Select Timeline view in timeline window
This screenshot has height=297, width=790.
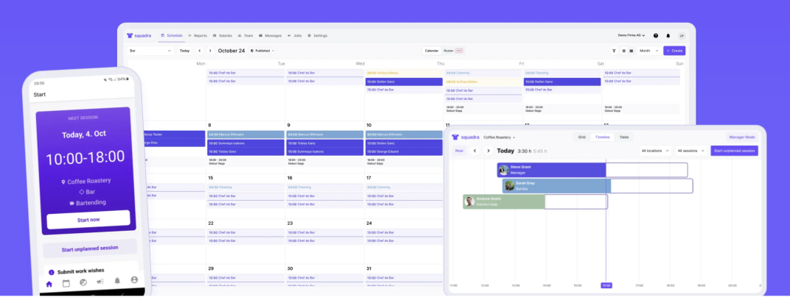click(603, 137)
